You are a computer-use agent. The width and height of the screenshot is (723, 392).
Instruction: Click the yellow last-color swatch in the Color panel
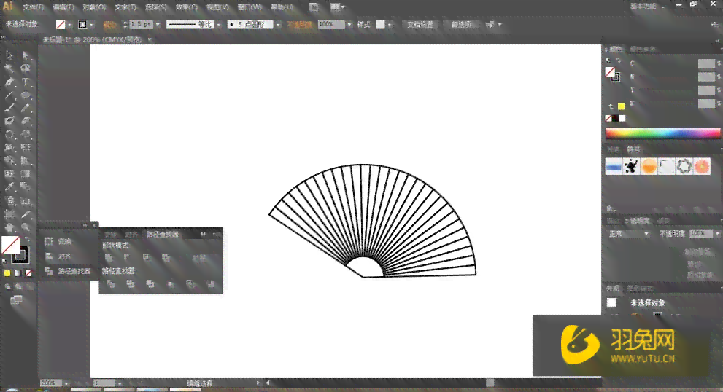point(622,106)
